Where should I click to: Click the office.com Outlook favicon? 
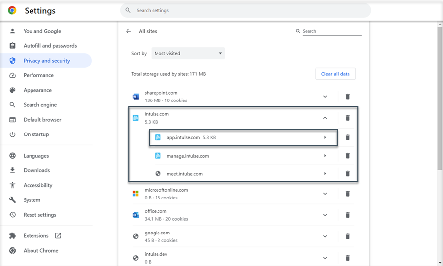click(136, 215)
